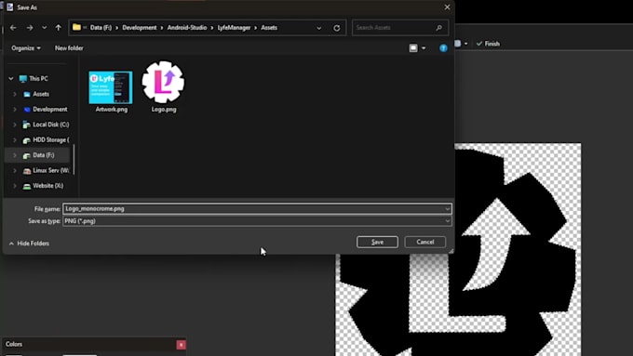The image size is (633, 356).
Task: Create a New folder
Action: tap(69, 48)
